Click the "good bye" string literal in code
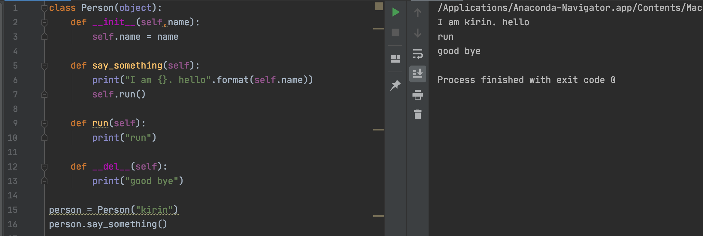The image size is (703, 236). pos(151,181)
